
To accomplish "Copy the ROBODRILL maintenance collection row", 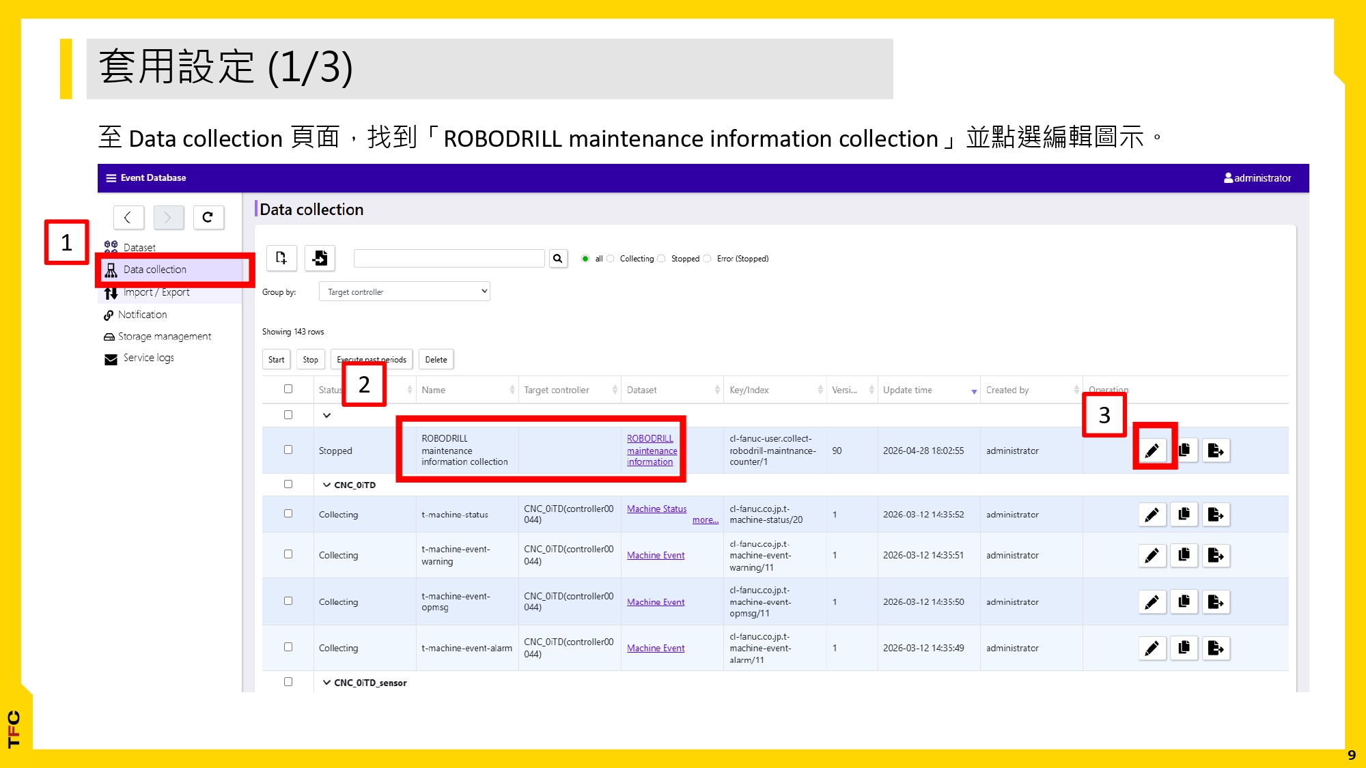I will 1184,451.
